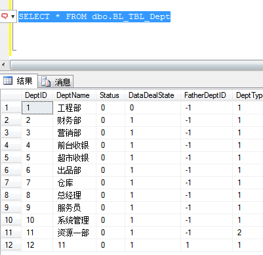This screenshot has height=255, width=263.
Task: Select the DeptType column header
Action: click(248, 95)
